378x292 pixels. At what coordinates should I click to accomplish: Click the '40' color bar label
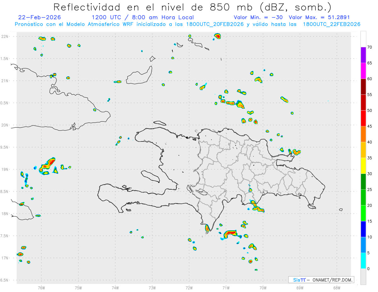369,142
